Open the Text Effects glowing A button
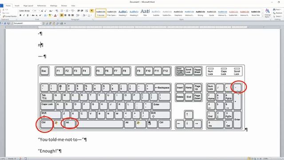The image size is (284, 160). tap(45, 15)
